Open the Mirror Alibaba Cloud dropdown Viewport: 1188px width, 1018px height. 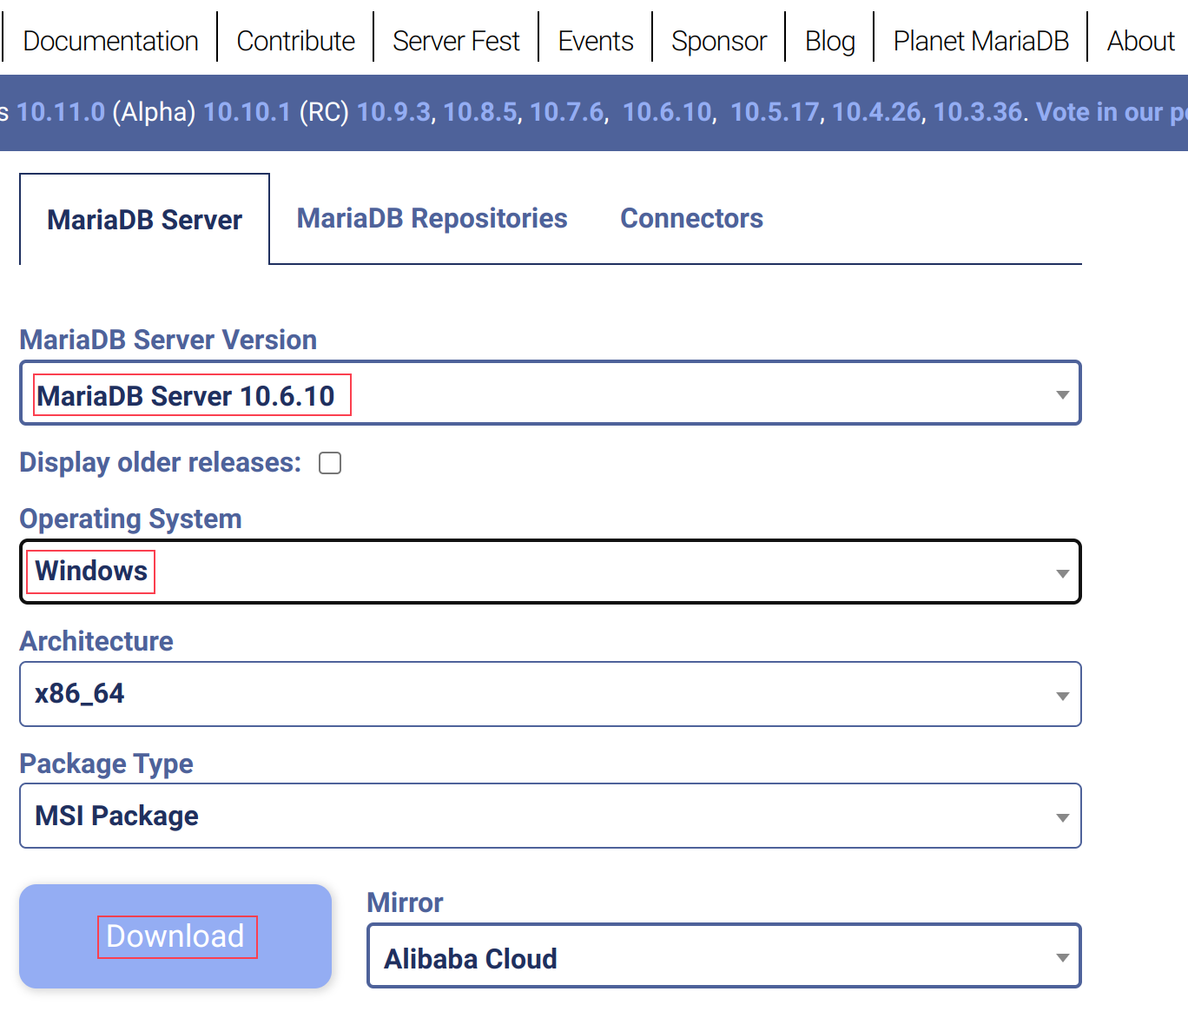[724, 955]
